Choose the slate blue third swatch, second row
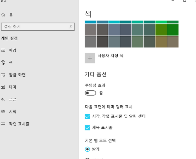This screenshot has height=159, width=196. point(114,30)
